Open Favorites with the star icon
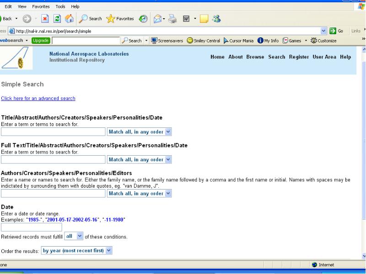 pyautogui.click(x=120, y=19)
